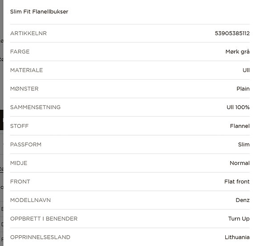This screenshot has width=256, height=246.
Task: Click the FARGE row label
Action: coord(20,52)
